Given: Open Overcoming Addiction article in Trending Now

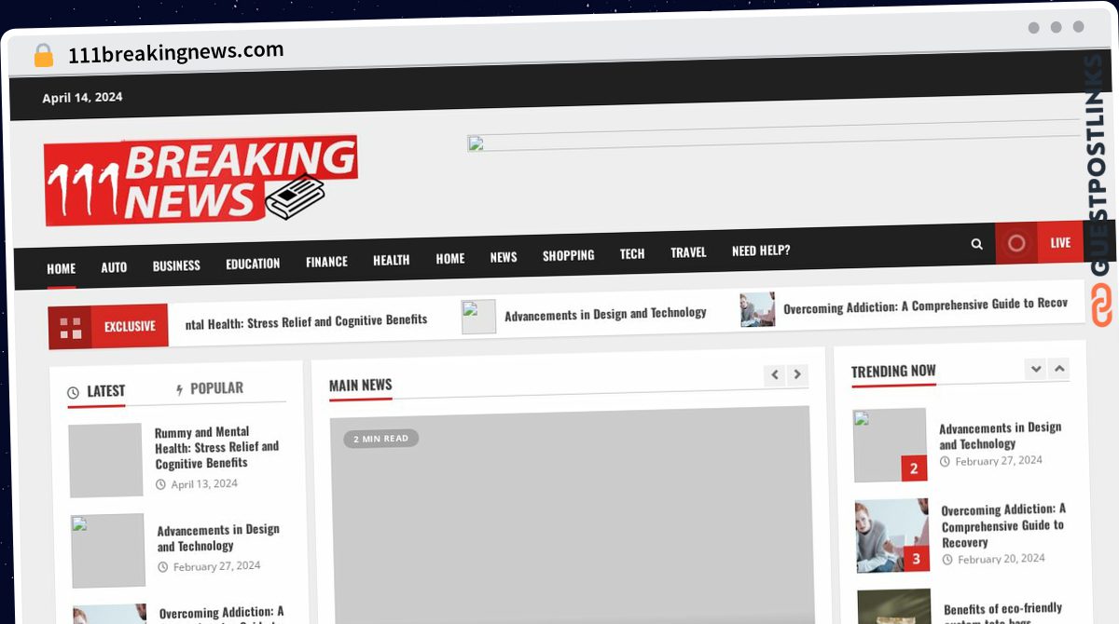Looking at the screenshot, I should pyautogui.click(x=1003, y=526).
